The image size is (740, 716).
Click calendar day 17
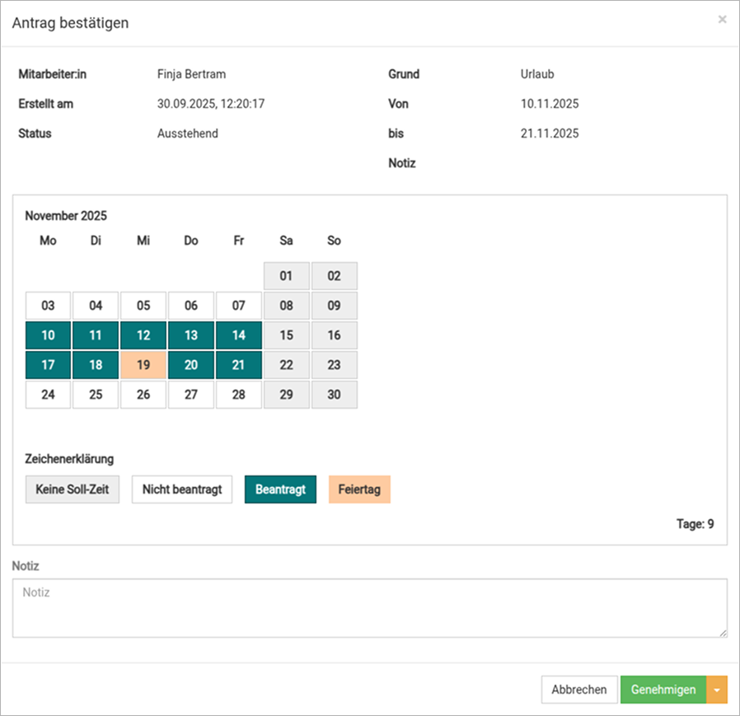point(49,365)
